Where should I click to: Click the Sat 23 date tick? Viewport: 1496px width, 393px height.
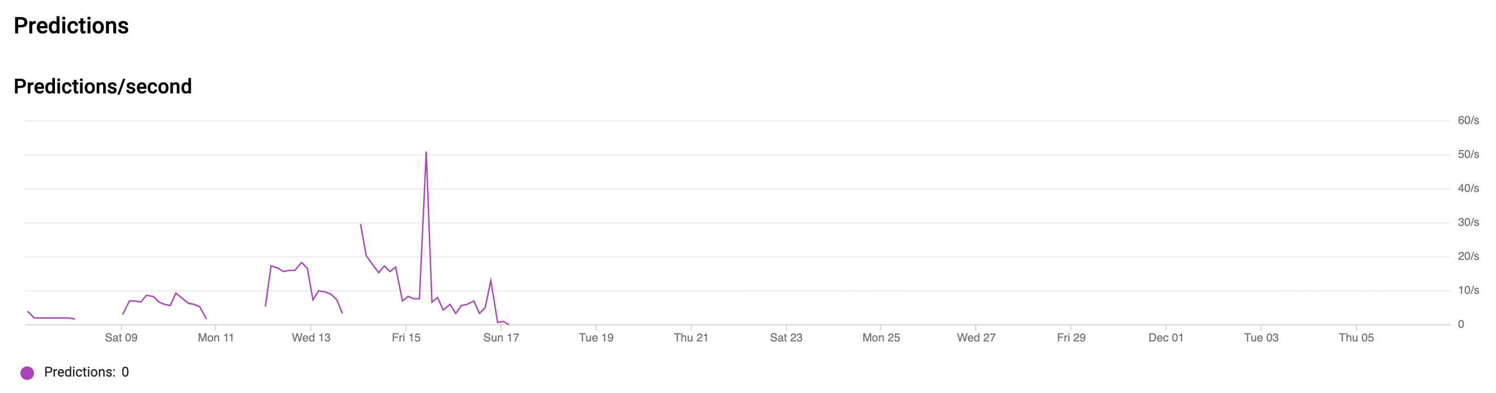point(786,338)
